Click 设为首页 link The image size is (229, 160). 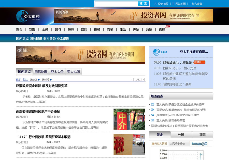163,4
